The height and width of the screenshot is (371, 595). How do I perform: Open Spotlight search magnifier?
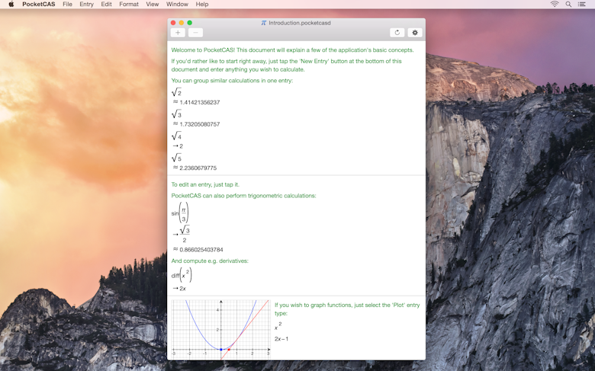(568, 4)
